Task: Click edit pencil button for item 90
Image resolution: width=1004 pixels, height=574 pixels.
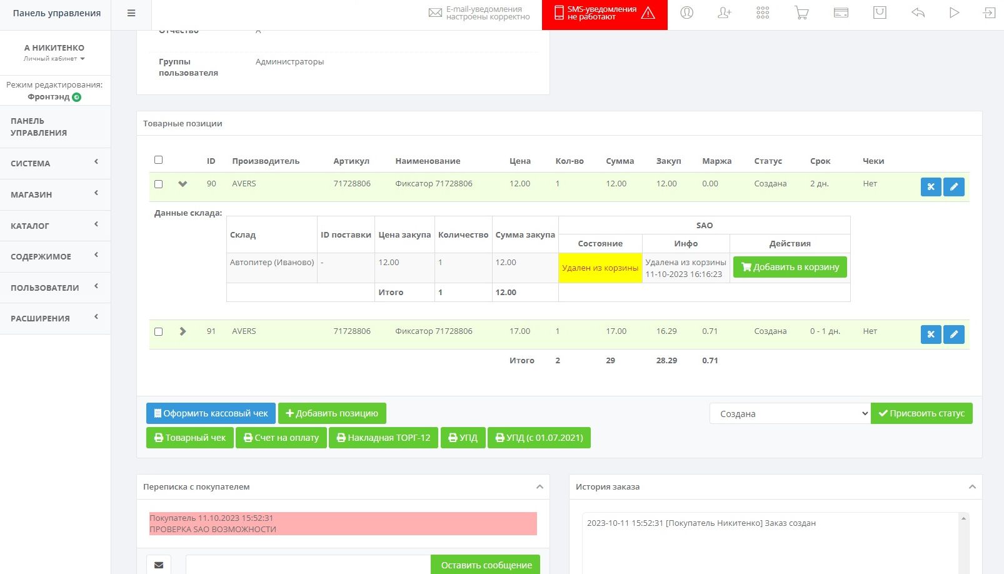Action: [x=953, y=187]
